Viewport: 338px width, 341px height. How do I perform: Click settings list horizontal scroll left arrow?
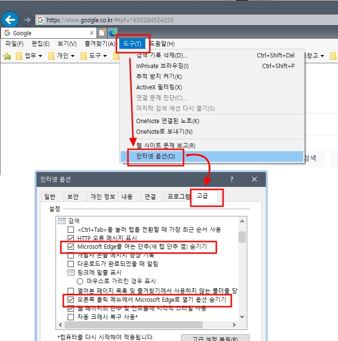click(x=60, y=325)
